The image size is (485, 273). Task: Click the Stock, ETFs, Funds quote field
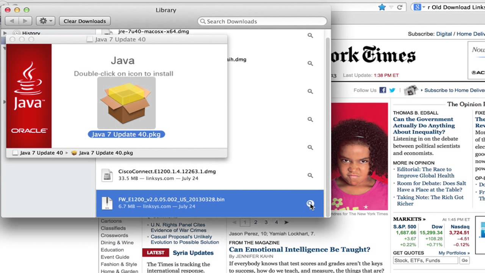click(426, 260)
